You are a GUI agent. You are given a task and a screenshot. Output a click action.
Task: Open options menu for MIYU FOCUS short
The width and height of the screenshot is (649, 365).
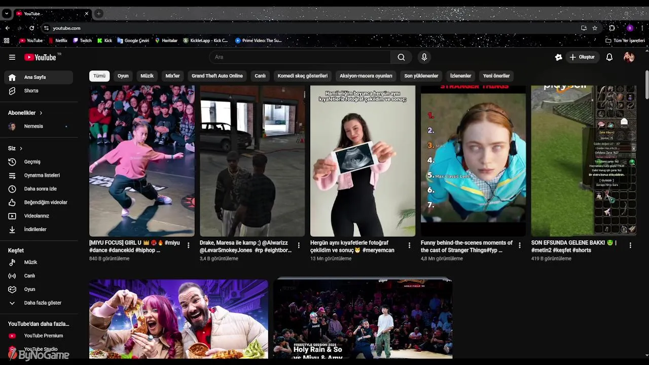coord(188,245)
